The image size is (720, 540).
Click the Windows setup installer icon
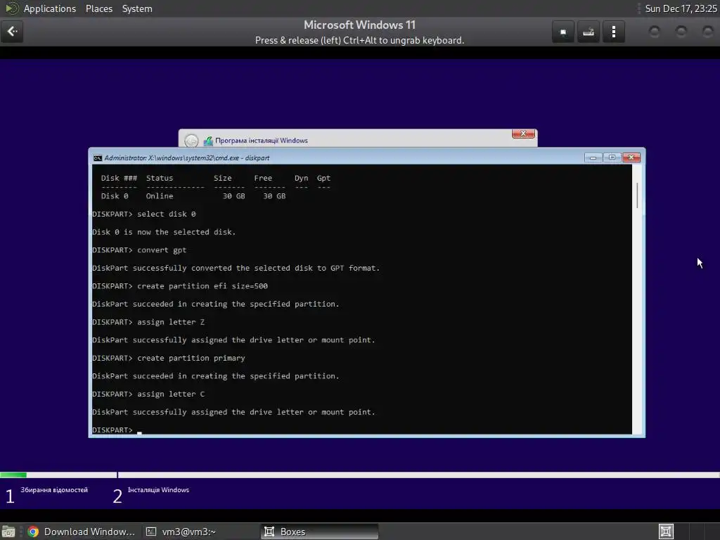208,141
